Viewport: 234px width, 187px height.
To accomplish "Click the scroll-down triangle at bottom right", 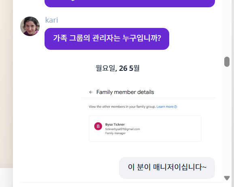I will [227, 178].
